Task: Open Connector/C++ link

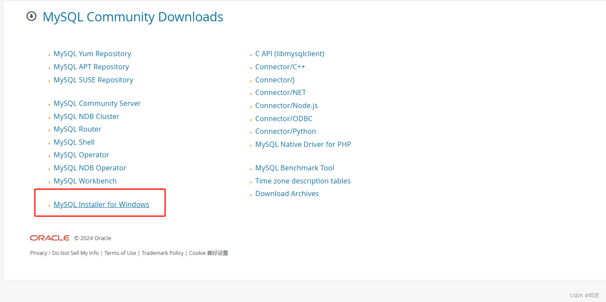Action: 280,67
